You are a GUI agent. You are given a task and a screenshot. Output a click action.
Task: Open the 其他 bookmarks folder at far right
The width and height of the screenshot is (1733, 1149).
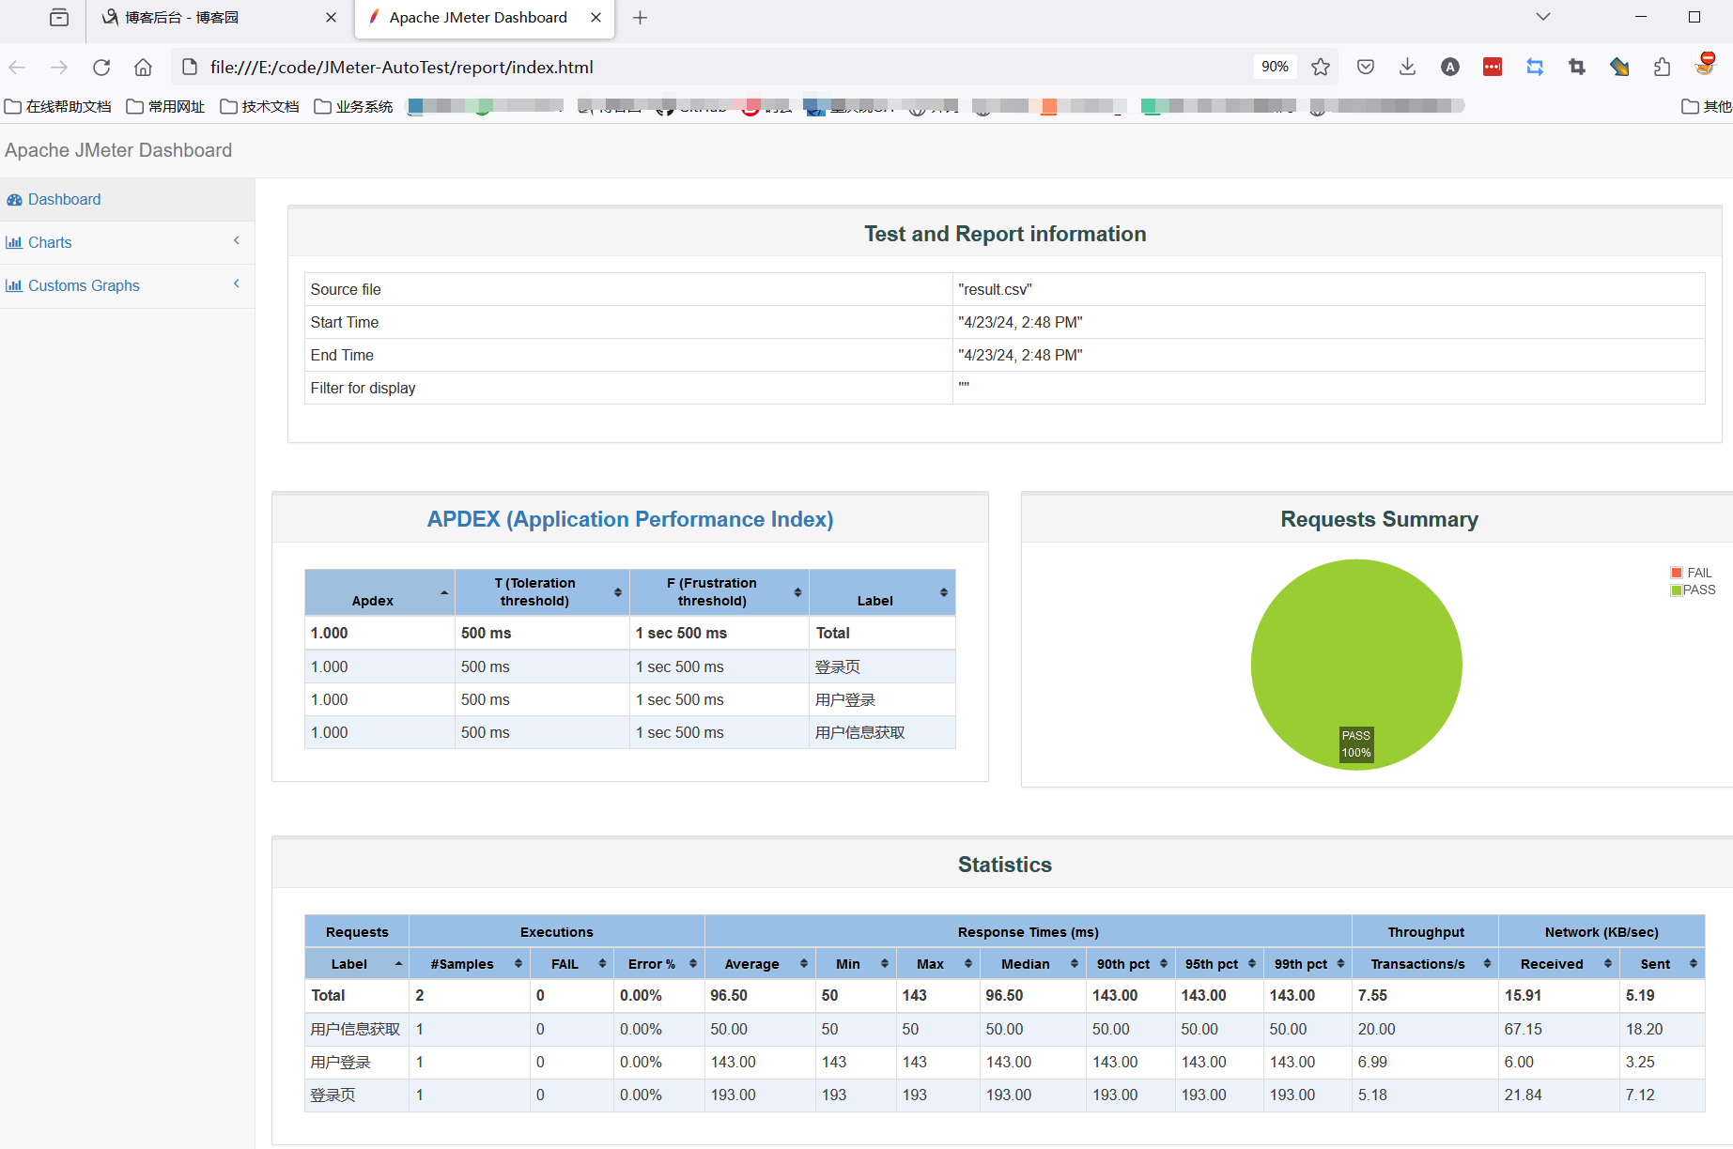1707,106
